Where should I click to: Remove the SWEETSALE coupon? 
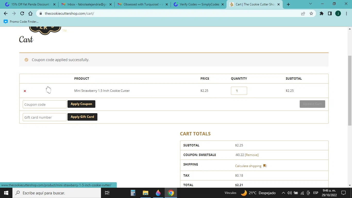pyautogui.click(x=252, y=155)
